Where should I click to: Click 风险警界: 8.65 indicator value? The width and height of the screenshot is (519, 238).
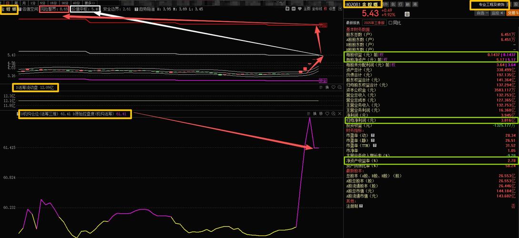[54, 9]
